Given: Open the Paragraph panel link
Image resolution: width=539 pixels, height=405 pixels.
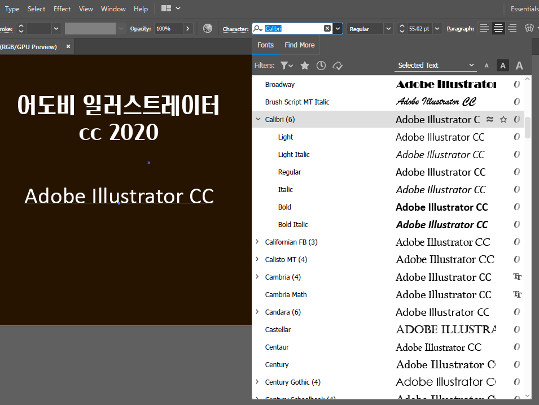Looking at the screenshot, I should point(461,29).
